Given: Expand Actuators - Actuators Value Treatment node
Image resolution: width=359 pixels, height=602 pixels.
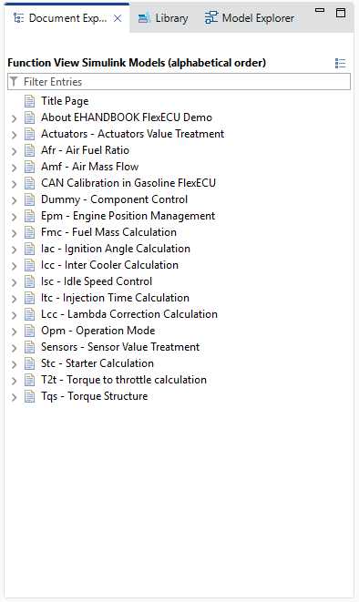Looking at the screenshot, I should 15,135.
